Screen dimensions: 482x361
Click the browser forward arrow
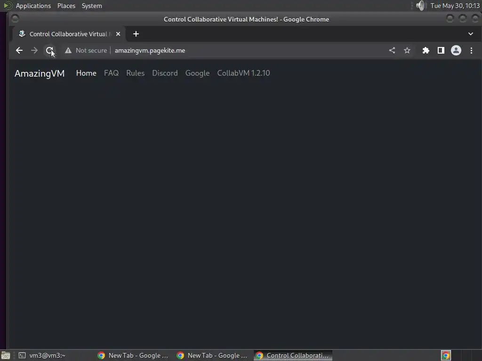click(x=34, y=50)
